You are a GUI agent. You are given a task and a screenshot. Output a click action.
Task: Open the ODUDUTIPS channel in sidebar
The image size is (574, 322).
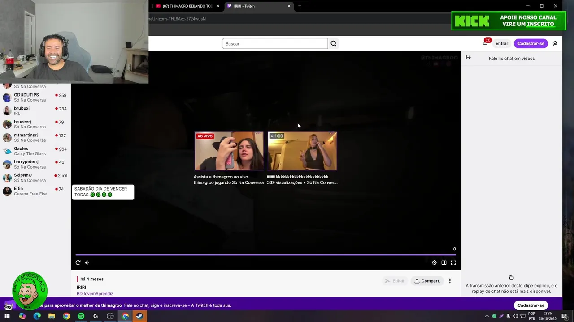[x=35, y=97]
